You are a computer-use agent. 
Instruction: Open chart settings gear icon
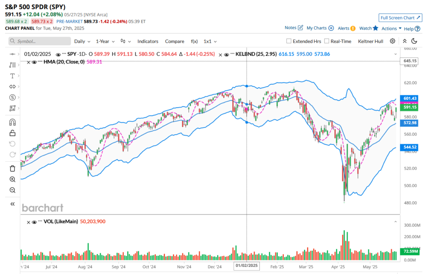click(392, 41)
